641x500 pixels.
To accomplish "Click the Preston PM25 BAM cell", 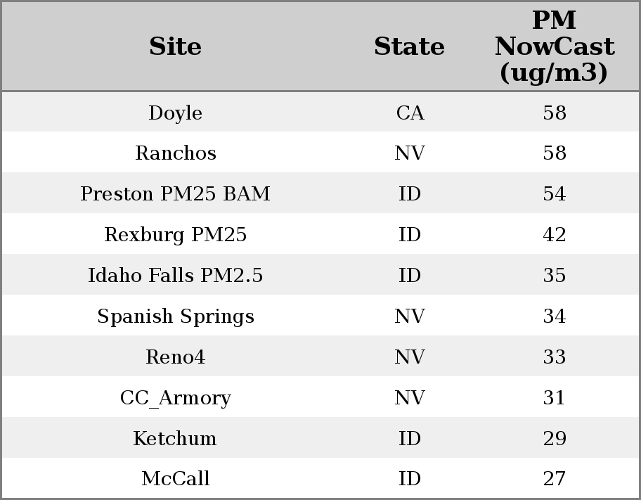I will pyautogui.click(x=175, y=194).
